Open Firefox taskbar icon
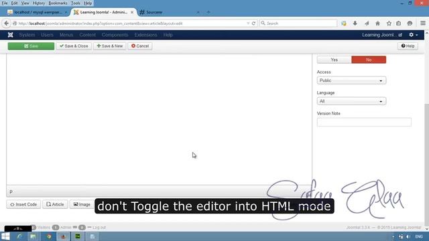This screenshot has height=241, width=429. tap(63, 236)
